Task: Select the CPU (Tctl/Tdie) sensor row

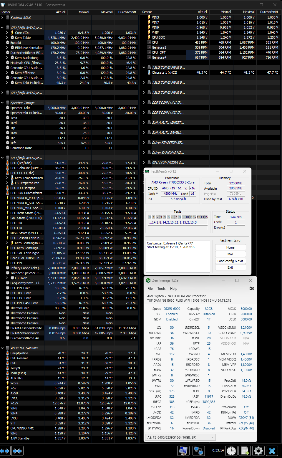Action: [x=69, y=163]
